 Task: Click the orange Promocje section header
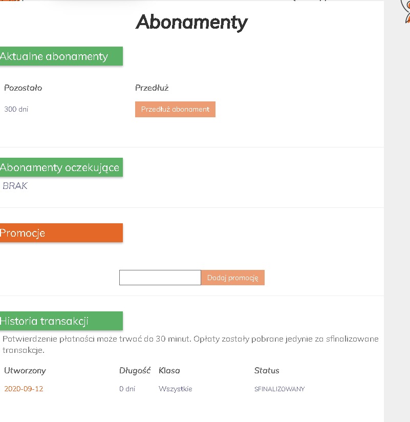coord(61,233)
